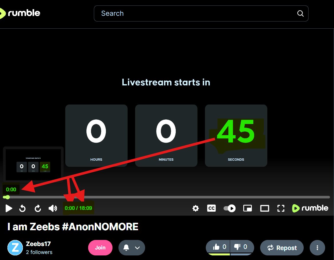The height and width of the screenshot is (260, 334).
Task: Click the Livestream starts in heading
Action: pyautogui.click(x=166, y=82)
